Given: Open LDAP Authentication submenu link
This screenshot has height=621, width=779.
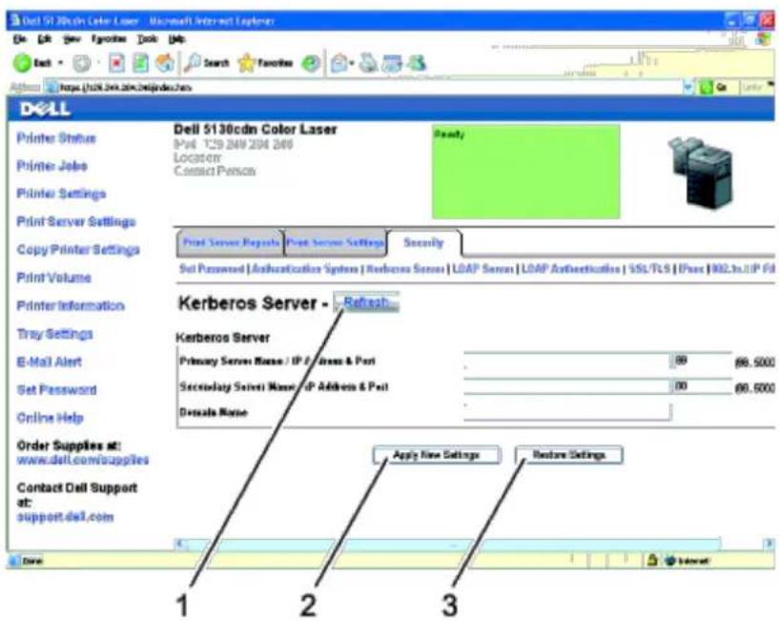Looking at the screenshot, I should tap(570, 269).
